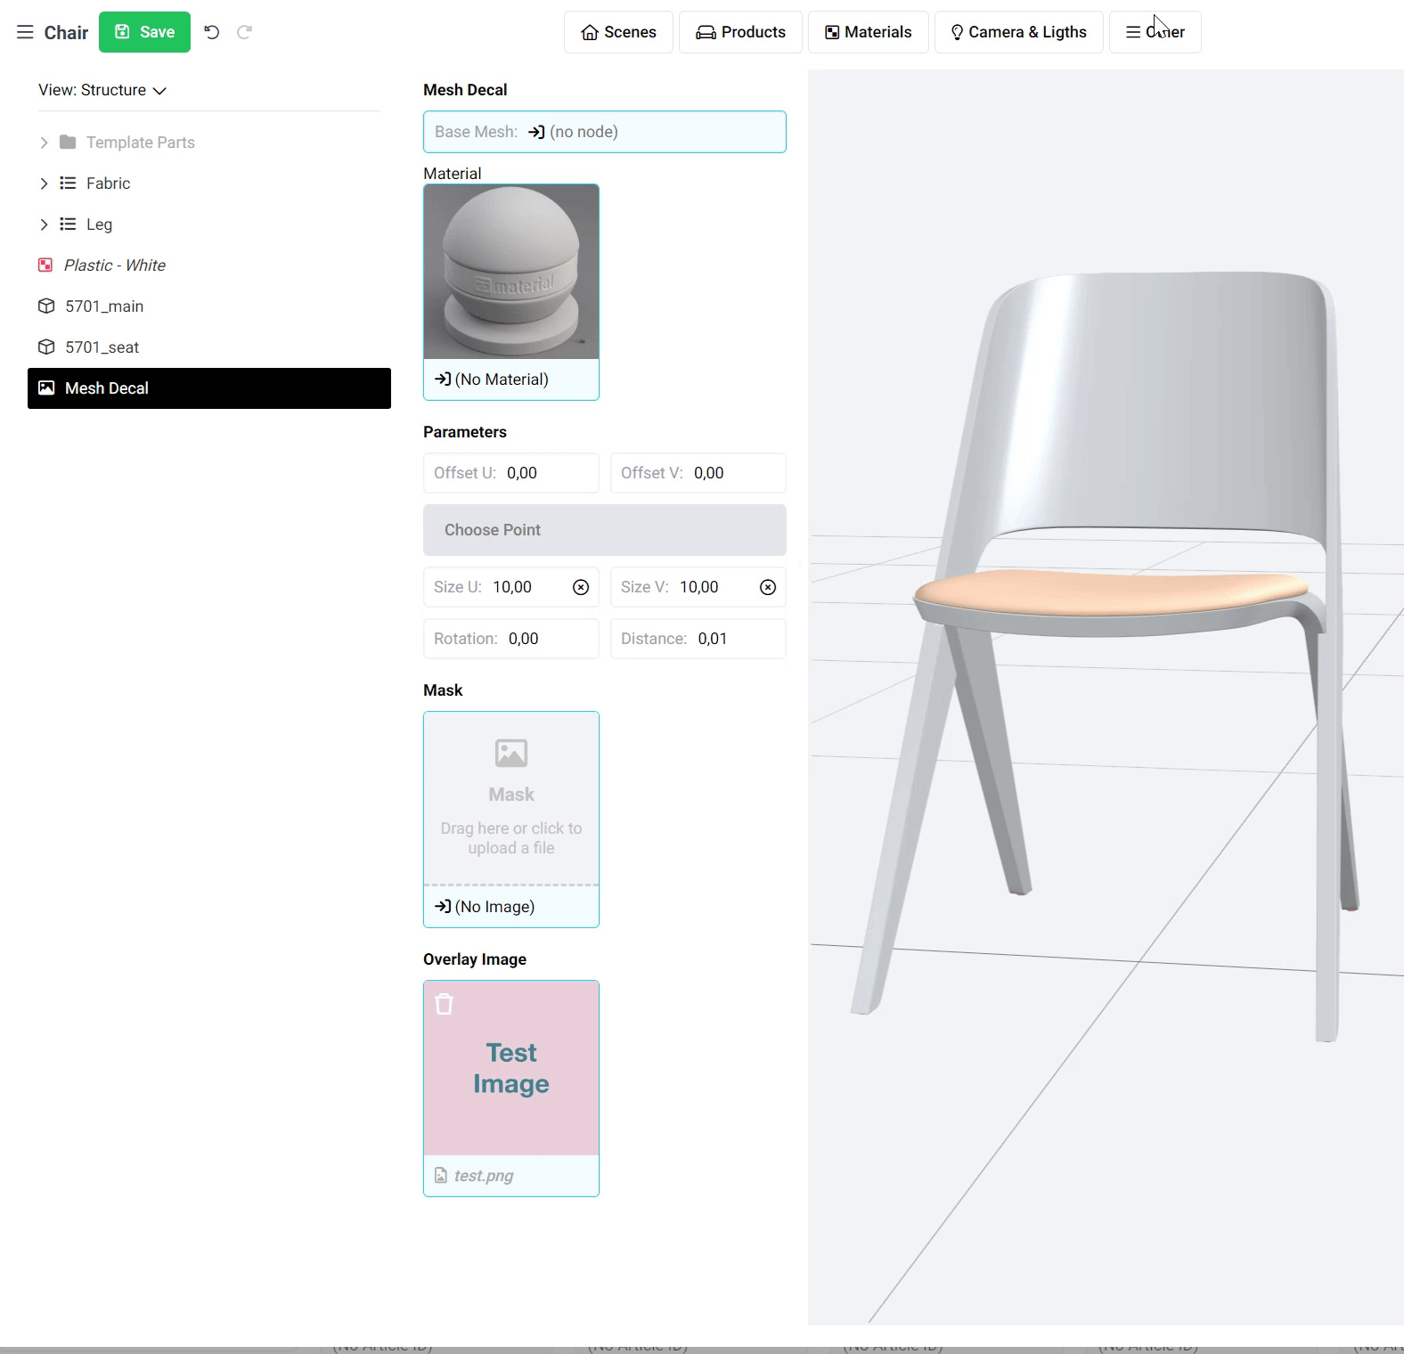Switch to the Scenes tab
The height and width of the screenshot is (1354, 1404).
(618, 32)
